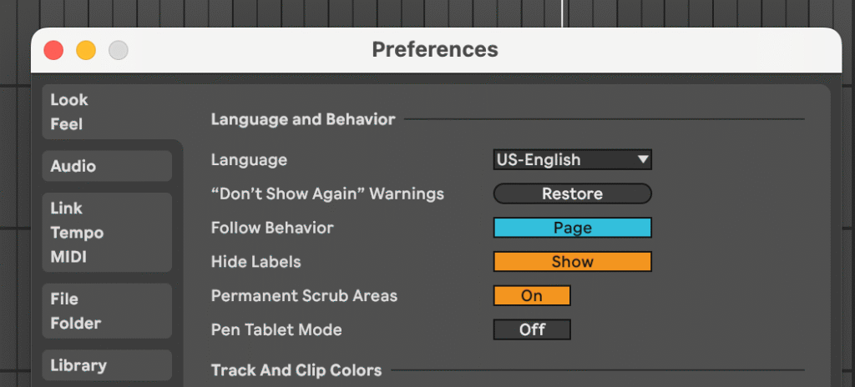Click the gray zoom window button

pyautogui.click(x=119, y=50)
